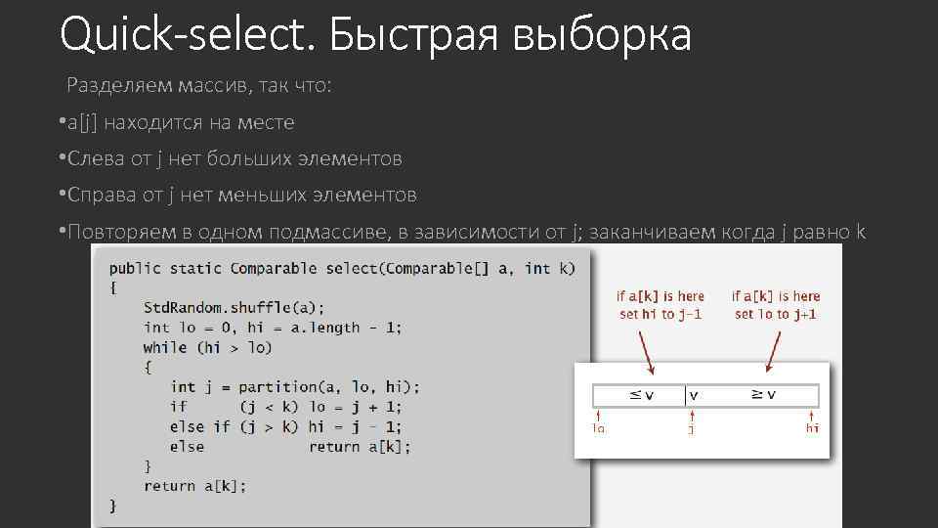
Task: Click the 'else if (j > k) hi = j - 1;' line
Action: click(x=286, y=427)
